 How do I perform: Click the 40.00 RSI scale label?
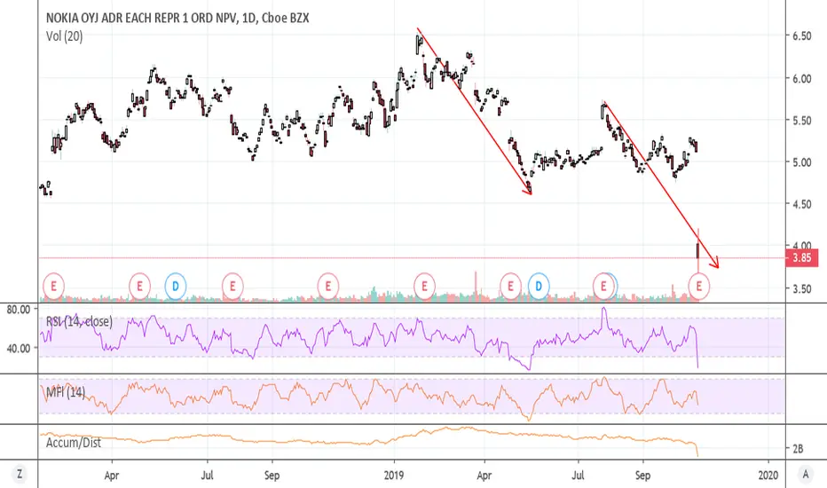click(19, 348)
